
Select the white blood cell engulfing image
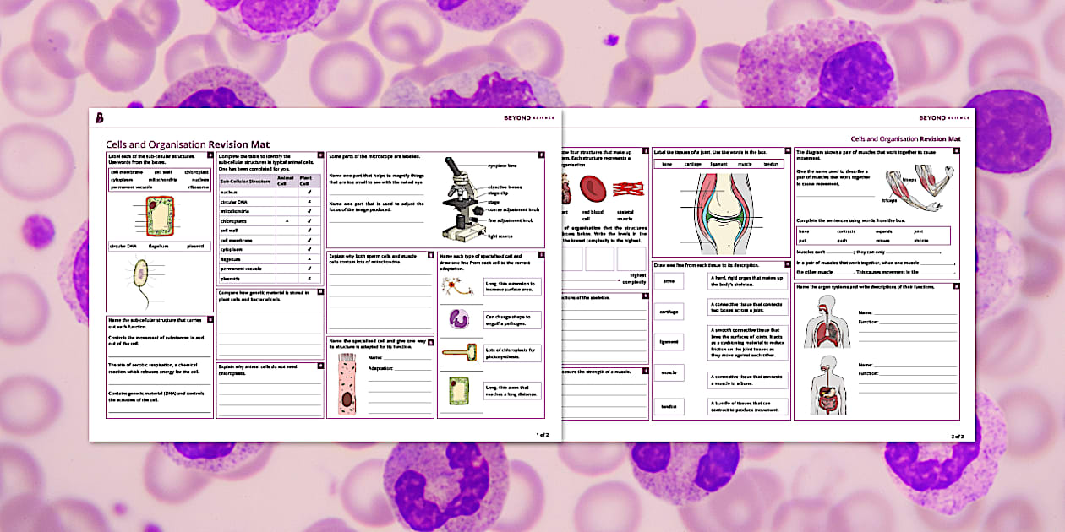[x=459, y=318]
